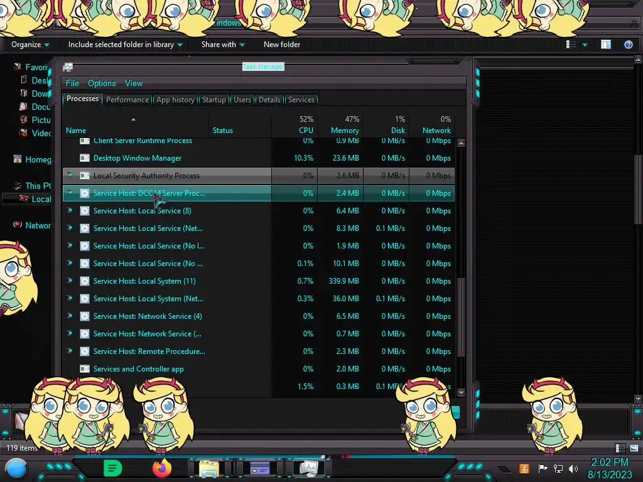Switch to the Startup tab
The height and width of the screenshot is (482, 643).
213,100
